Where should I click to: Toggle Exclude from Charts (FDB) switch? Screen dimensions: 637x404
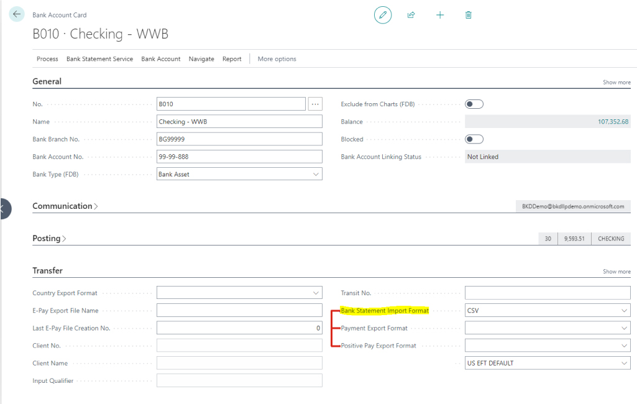474,104
